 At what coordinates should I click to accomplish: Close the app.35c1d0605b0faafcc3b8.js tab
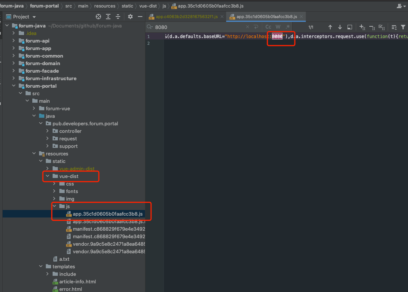(x=301, y=17)
